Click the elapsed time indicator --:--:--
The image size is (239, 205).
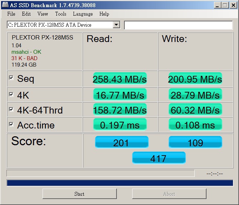pos(215,174)
